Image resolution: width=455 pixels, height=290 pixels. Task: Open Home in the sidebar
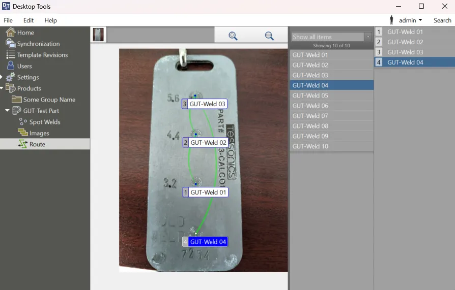25,33
